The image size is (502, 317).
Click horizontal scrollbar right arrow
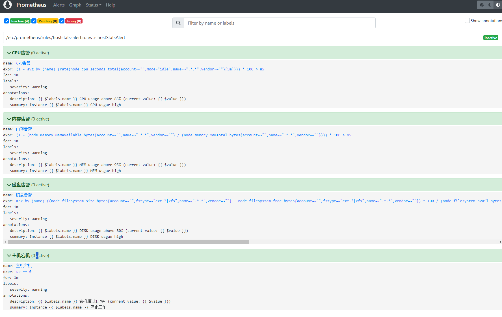(500, 242)
